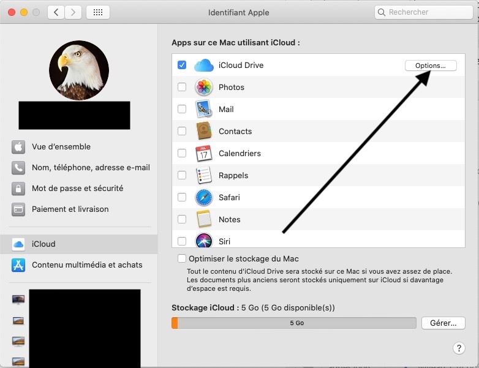This screenshot has height=368, width=479.
Task: Enable the Calendriers checkbox
Action: [x=182, y=153]
